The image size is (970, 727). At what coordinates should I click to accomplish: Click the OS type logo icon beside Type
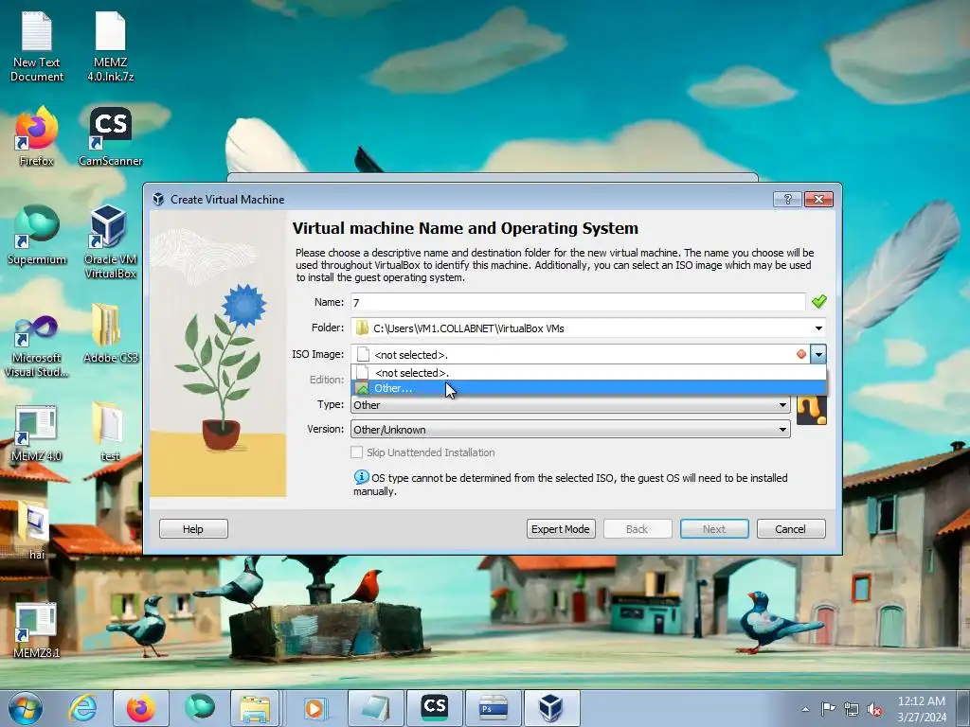812,410
